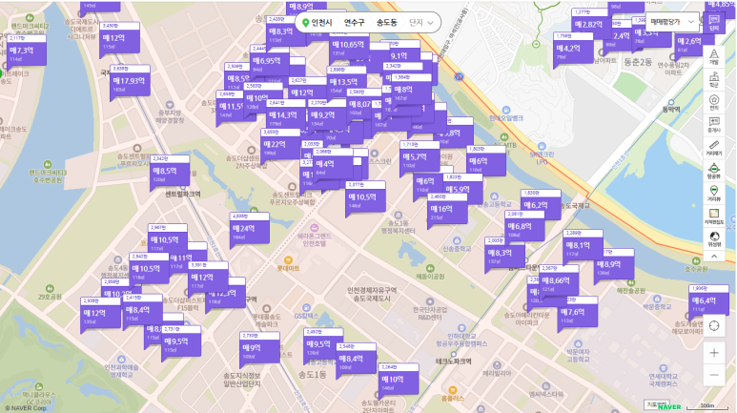Open the 매16억 215㎡ listing marker
This screenshot has width=737, height=413.
point(447,208)
